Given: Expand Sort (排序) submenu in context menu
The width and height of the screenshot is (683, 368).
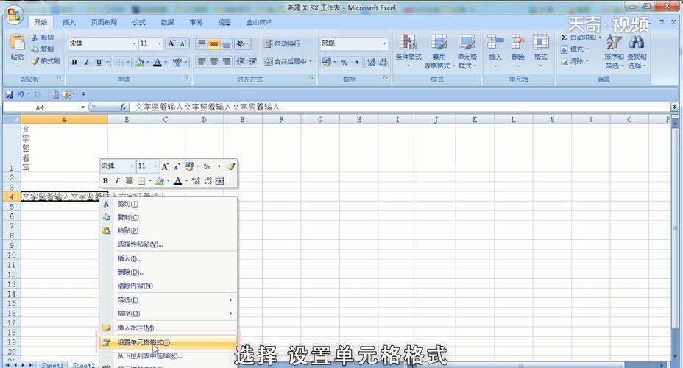Looking at the screenshot, I should (168, 314).
